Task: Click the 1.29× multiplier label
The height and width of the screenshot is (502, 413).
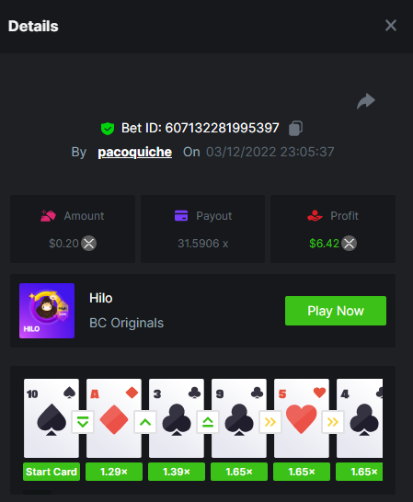Action: [114, 472]
